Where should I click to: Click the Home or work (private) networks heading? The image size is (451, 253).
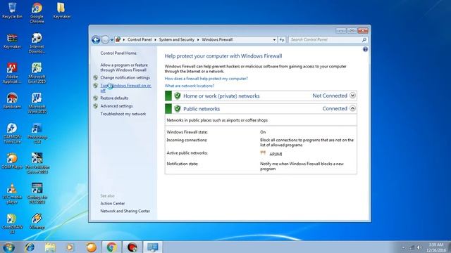click(x=221, y=96)
